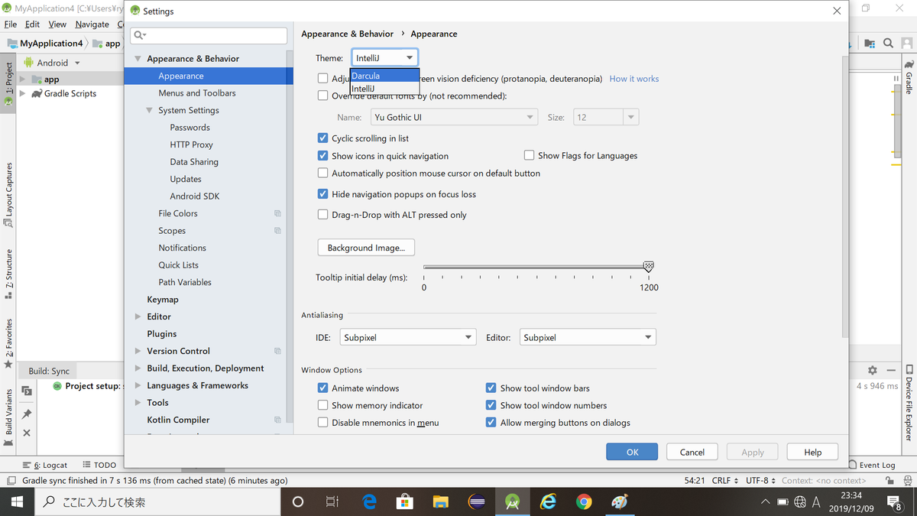This screenshot has width=917, height=516.
Task: Open the Theme dropdown
Action: [x=385, y=58]
